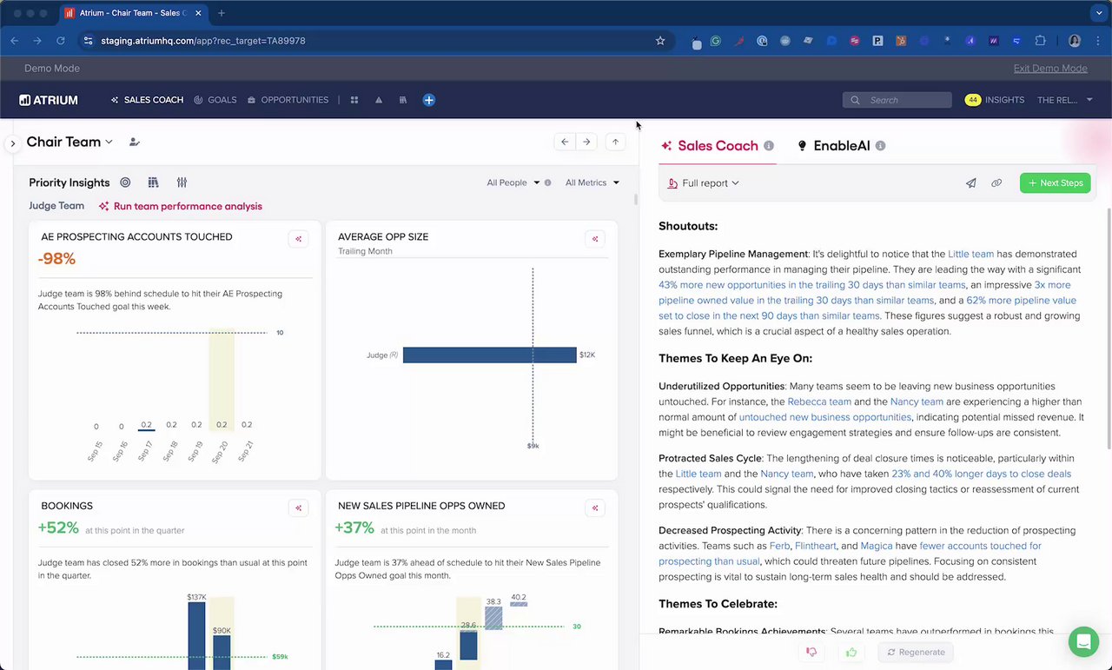
Task: Click the thumbs down feedback icon
Action: tap(811, 652)
